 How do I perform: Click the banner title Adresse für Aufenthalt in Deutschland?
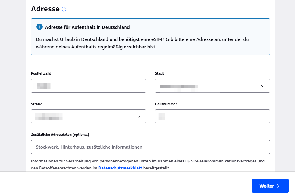pyautogui.click(x=87, y=27)
